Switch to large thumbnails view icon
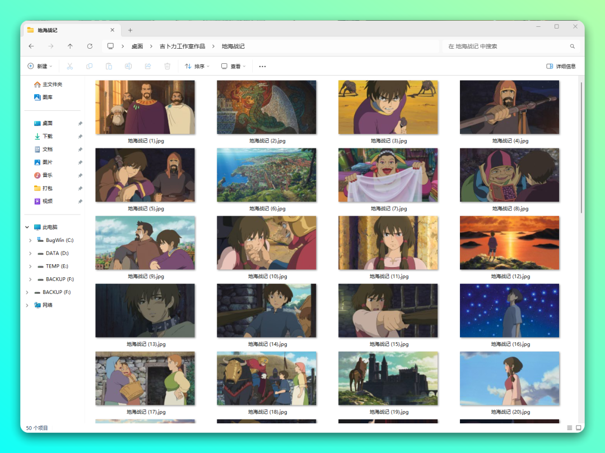This screenshot has width=605, height=453. point(578,428)
